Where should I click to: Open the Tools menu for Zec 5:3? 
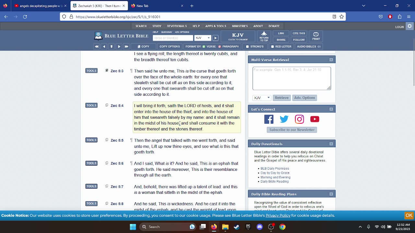91,71
